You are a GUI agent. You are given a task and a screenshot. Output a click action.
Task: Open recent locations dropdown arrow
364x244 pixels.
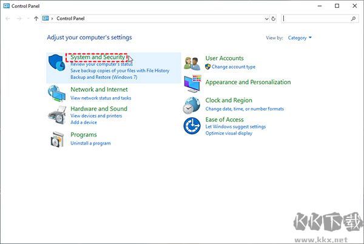click(28, 19)
